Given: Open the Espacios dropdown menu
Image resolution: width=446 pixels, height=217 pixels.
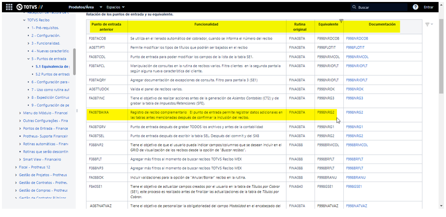Looking at the screenshot, I should pyautogui.click(x=115, y=7).
